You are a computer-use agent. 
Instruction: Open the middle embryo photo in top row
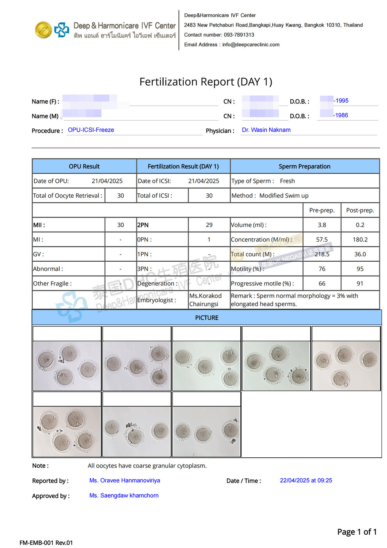pos(206,366)
